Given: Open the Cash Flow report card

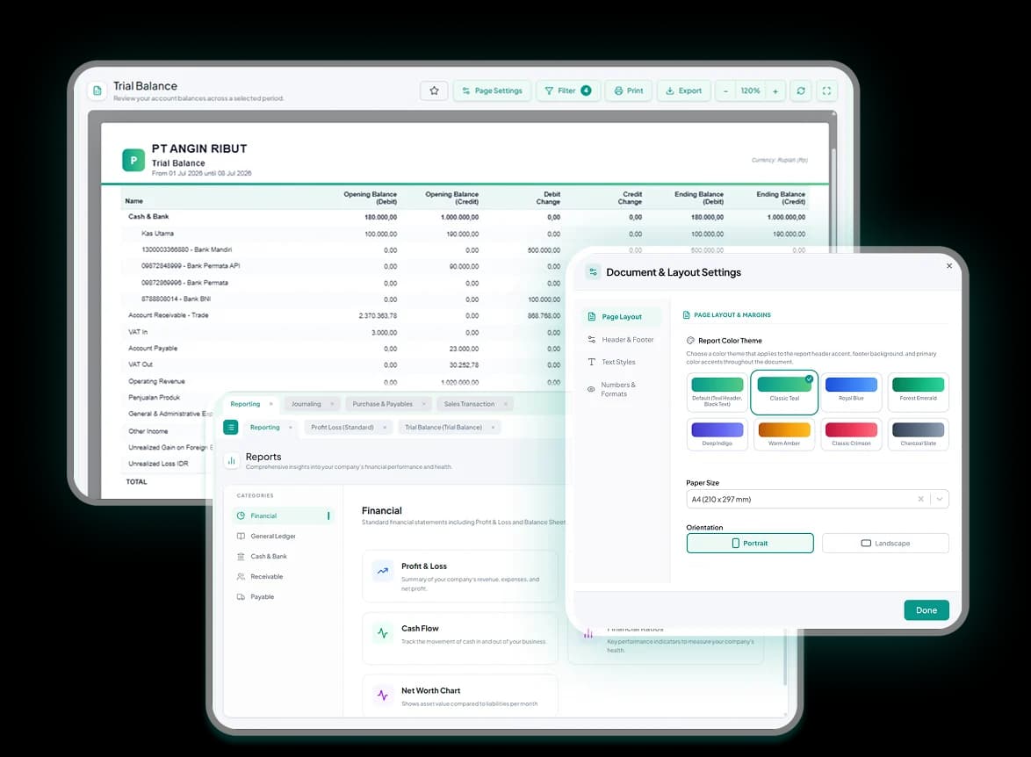Looking at the screenshot, I should pos(459,638).
